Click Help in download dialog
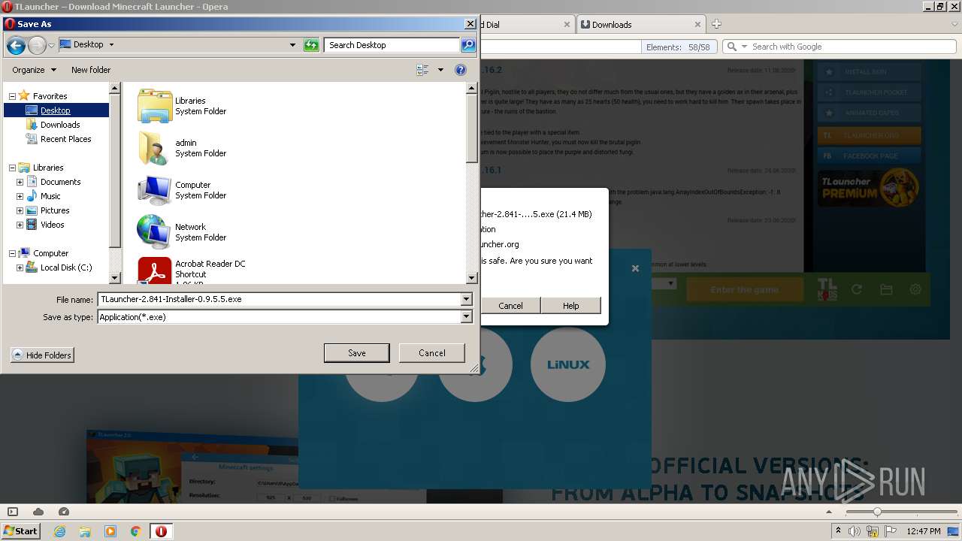962x541 pixels. pyautogui.click(x=571, y=306)
